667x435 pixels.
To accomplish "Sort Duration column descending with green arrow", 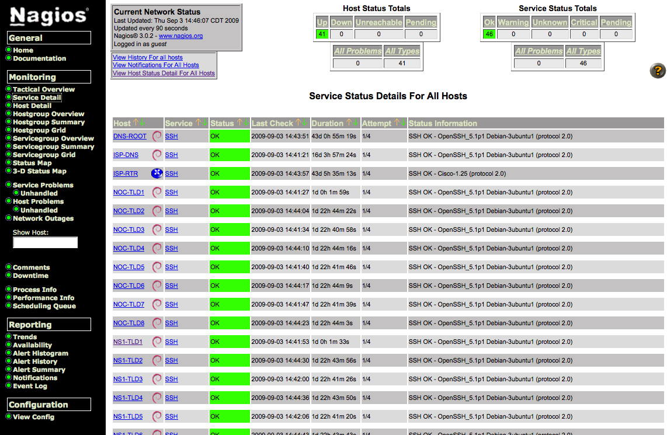I will pos(356,123).
